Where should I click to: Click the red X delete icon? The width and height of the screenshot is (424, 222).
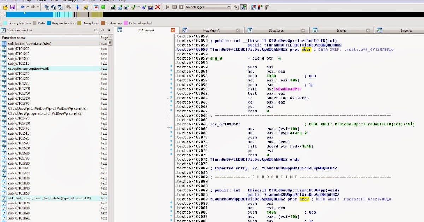pyautogui.click(x=158, y=7)
